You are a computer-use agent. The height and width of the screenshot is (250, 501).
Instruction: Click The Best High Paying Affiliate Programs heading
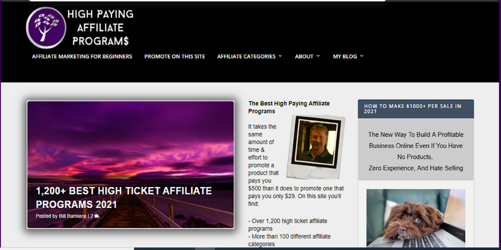pos(289,107)
